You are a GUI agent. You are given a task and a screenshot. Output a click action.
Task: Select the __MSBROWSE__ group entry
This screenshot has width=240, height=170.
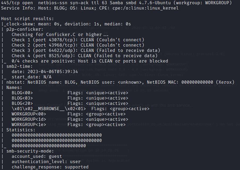pyautogui.click(x=81, y=109)
